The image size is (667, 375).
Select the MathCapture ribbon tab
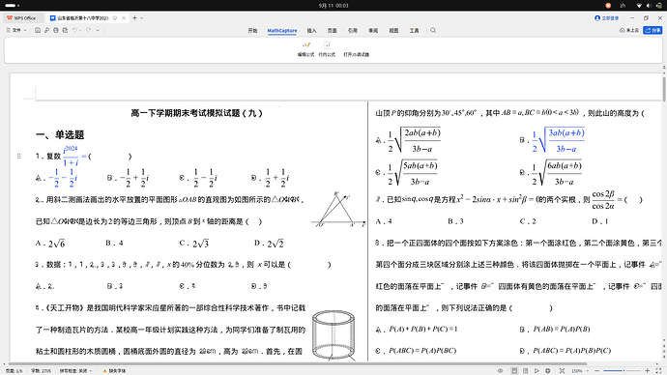tap(282, 31)
